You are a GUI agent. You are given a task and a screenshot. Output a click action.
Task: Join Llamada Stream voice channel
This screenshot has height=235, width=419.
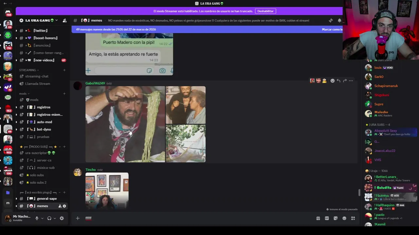coord(43,84)
